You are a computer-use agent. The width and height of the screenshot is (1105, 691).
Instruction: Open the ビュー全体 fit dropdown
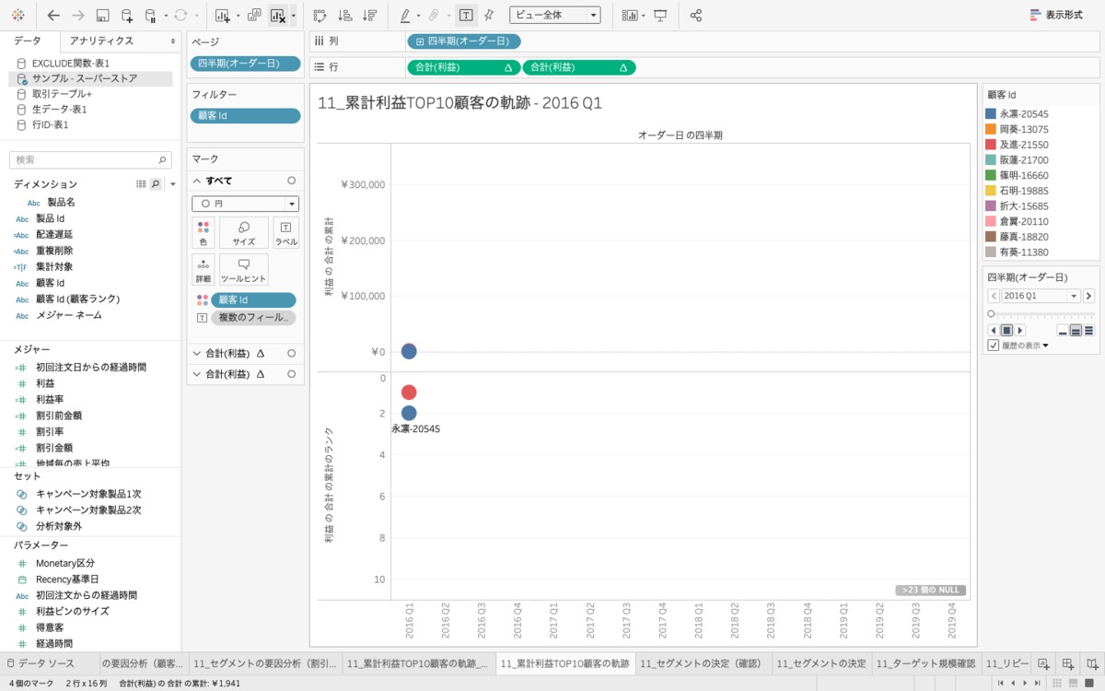click(x=554, y=16)
